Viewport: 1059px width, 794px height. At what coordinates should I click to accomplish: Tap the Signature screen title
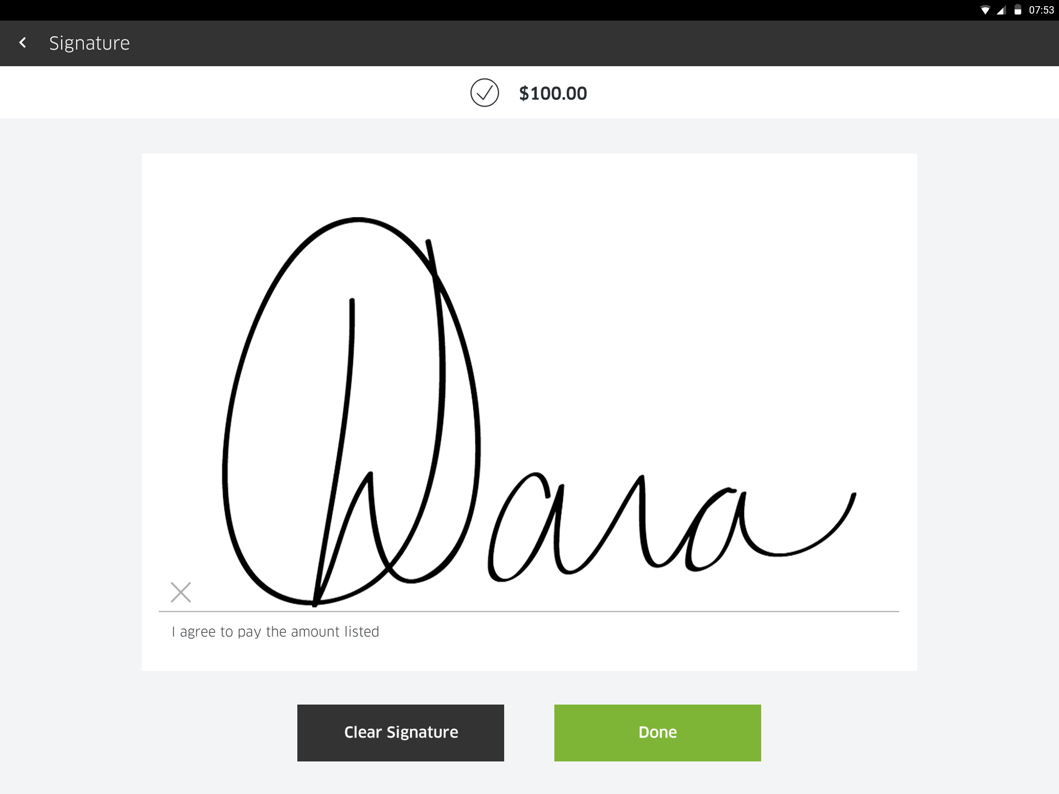click(x=90, y=43)
